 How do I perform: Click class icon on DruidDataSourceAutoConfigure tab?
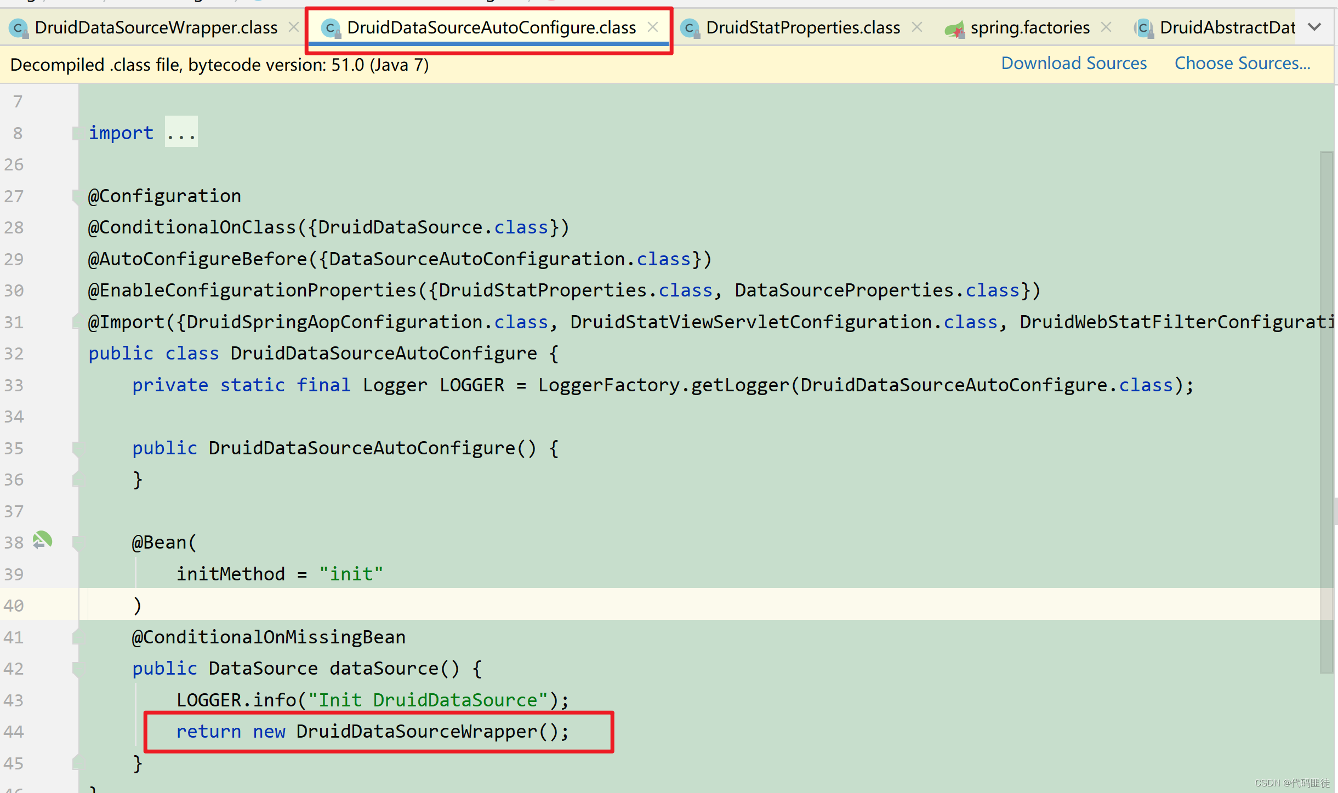click(330, 28)
